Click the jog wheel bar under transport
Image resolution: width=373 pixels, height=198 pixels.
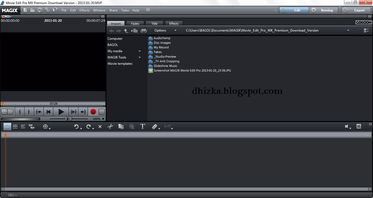(20, 119)
